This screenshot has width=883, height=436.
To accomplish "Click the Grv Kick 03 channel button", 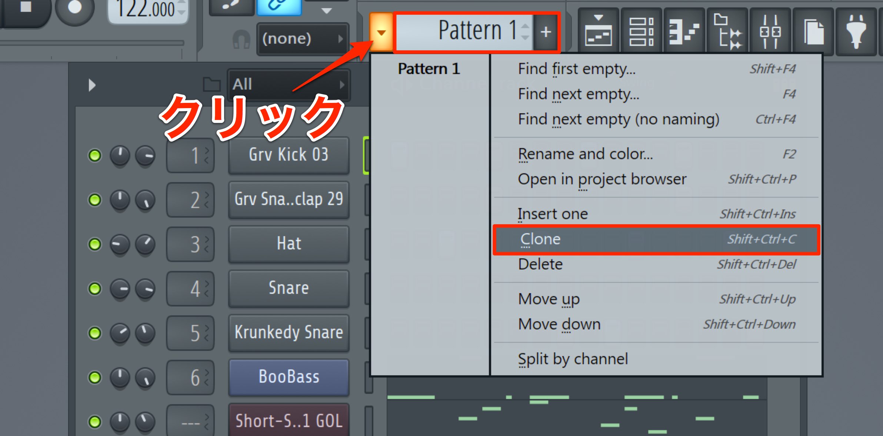I will 289,155.
